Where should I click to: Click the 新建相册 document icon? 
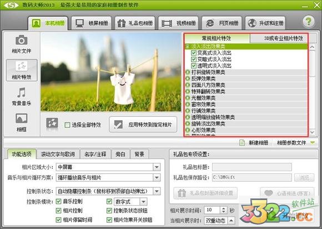[x=242, y=143]
